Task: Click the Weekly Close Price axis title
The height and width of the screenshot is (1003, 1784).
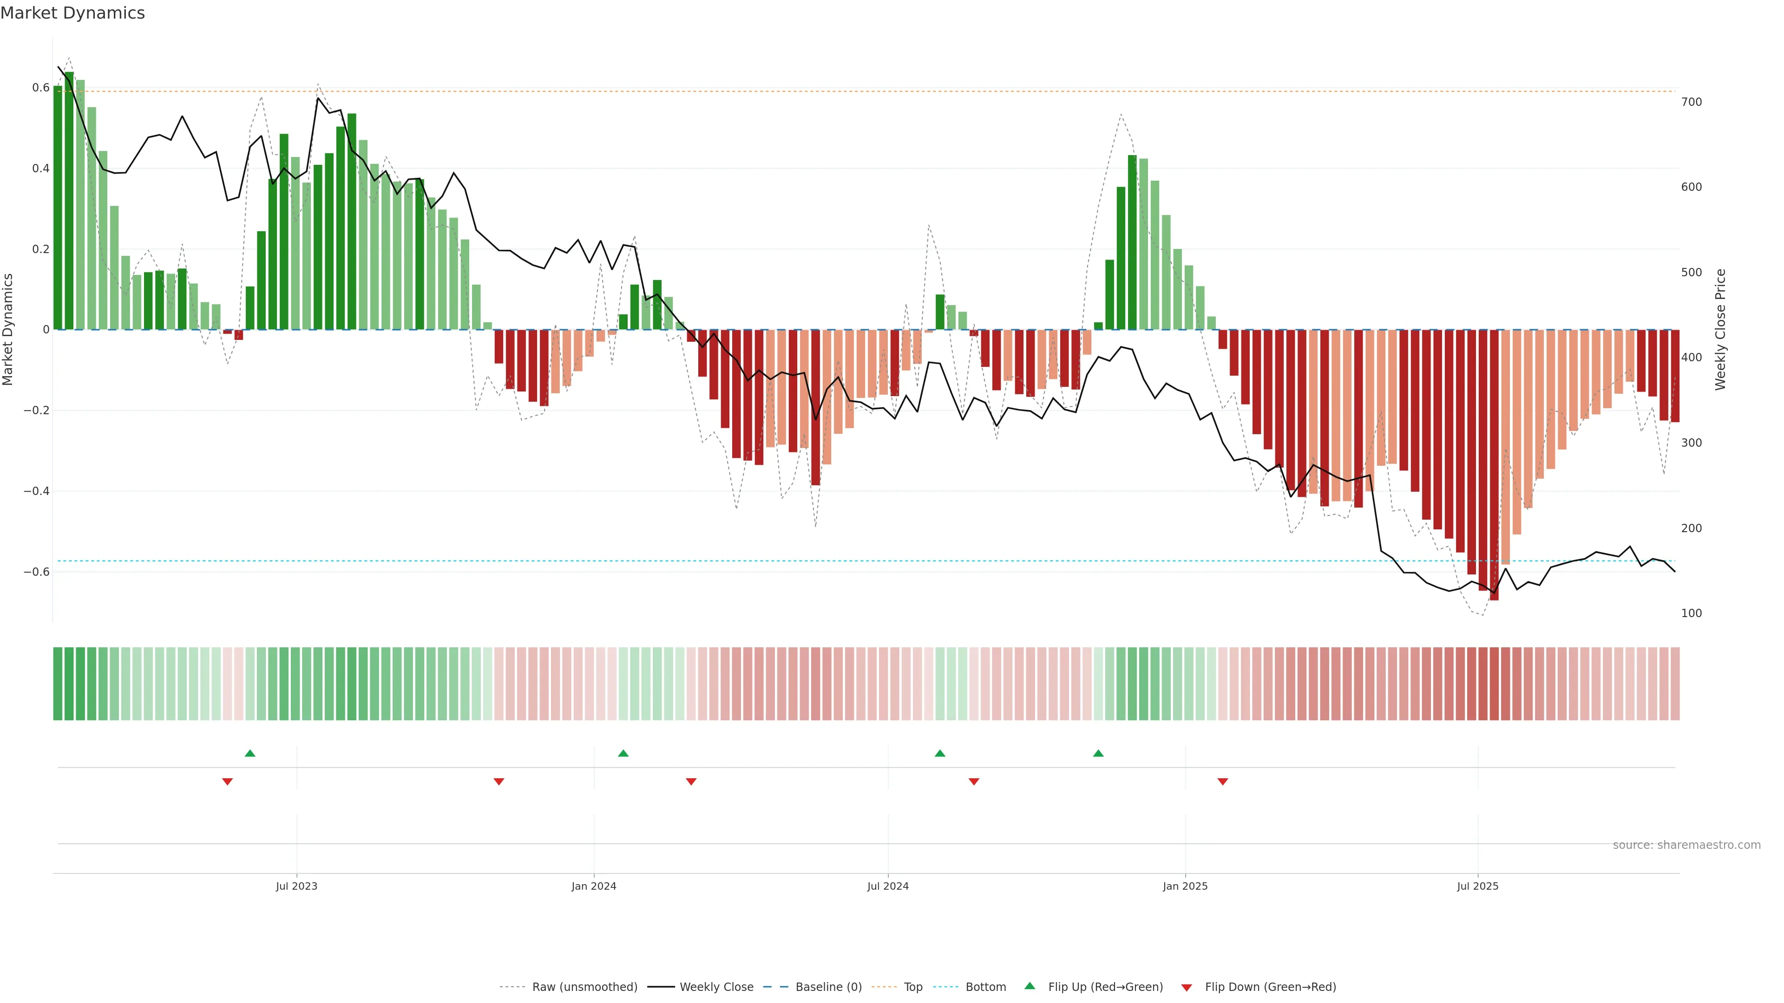Action: [x=1721, y=330]
